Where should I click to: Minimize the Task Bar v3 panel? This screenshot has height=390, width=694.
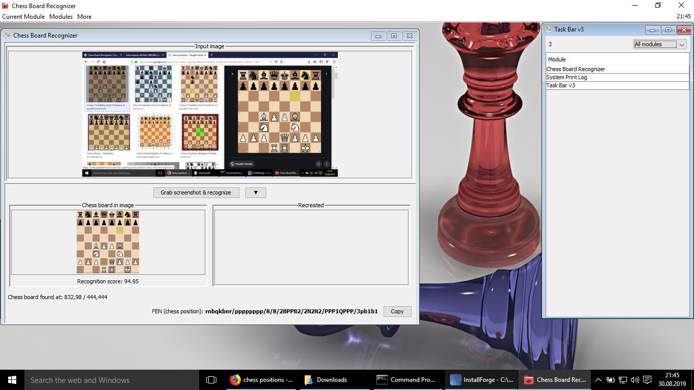pyautogui.click(x=653, y=29)
